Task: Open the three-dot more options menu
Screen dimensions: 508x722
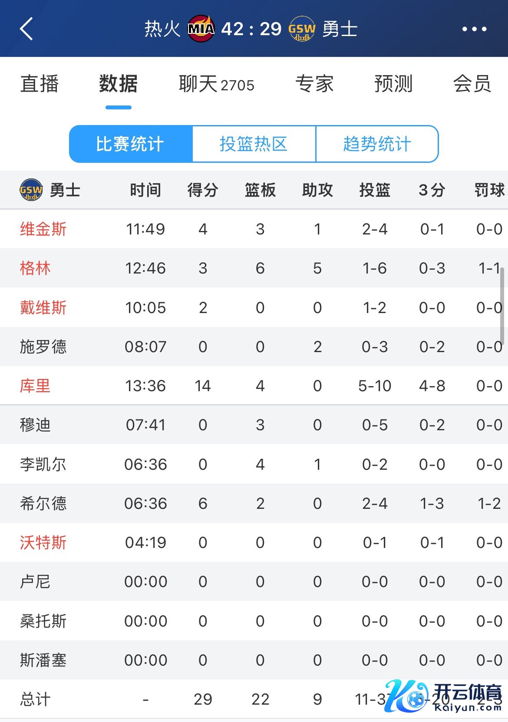Action: [474, 29]
